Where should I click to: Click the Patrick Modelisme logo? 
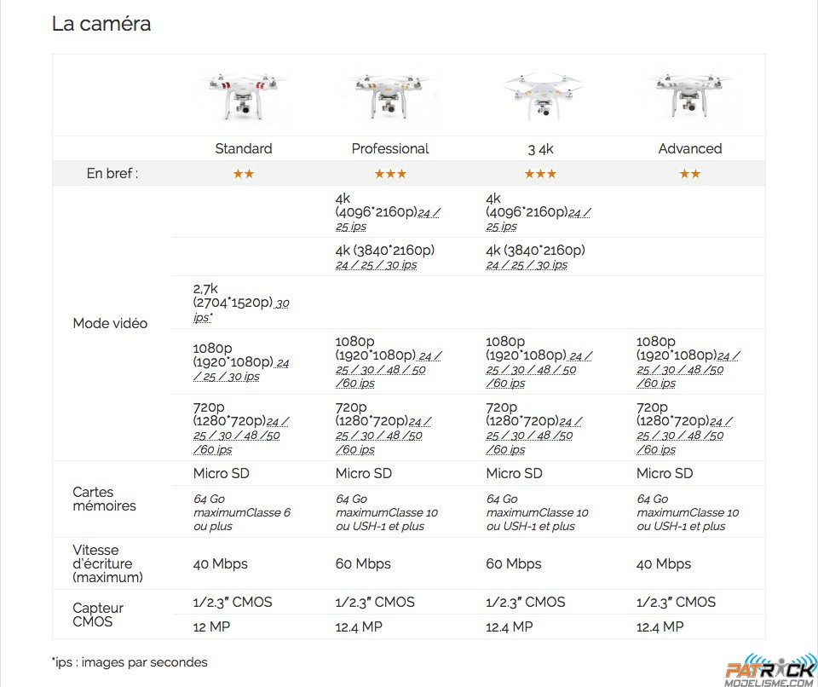click(772, 670)
